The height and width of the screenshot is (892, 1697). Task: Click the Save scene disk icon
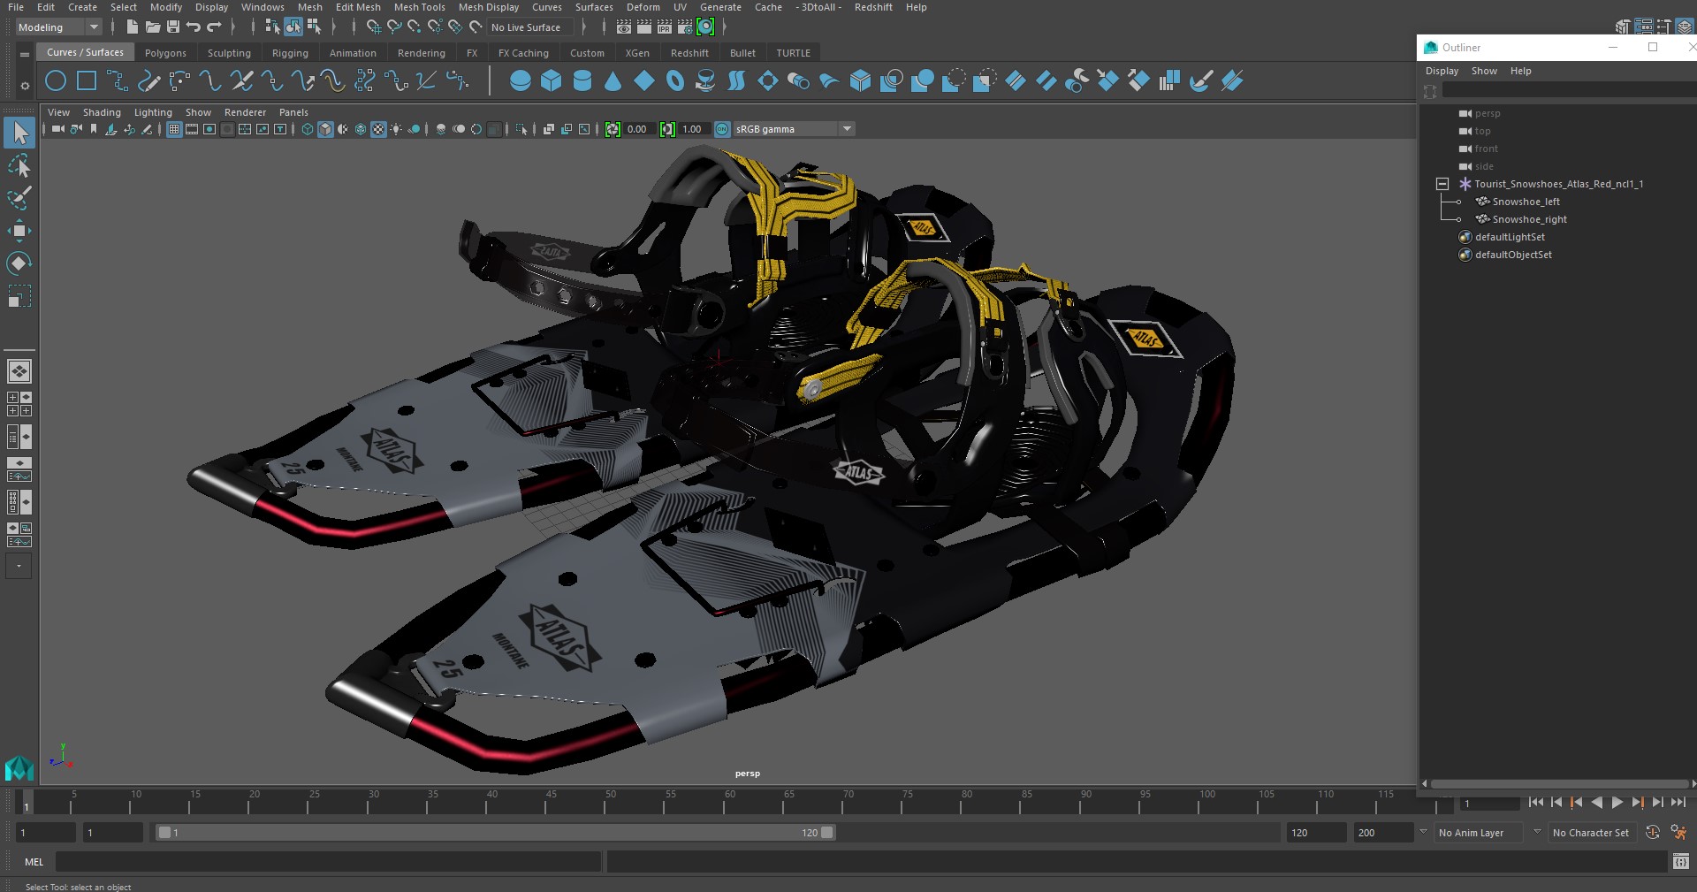(x=173, y=27)
